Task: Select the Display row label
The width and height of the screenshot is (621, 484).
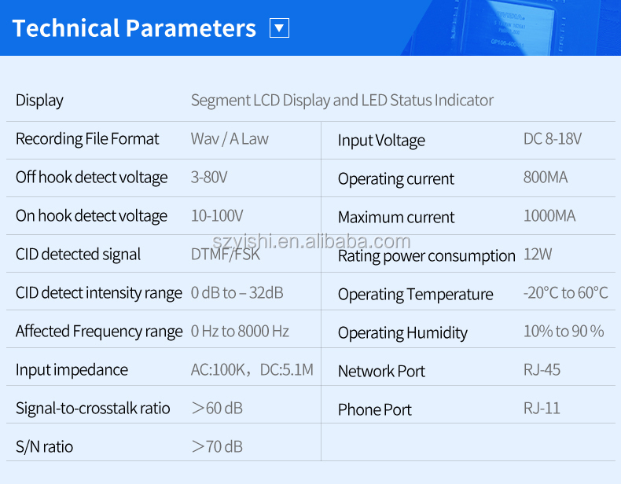Action: (39, 101)
